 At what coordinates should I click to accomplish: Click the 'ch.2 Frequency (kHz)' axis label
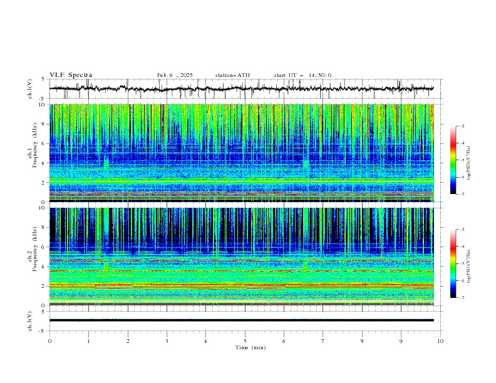pos(33,248)
